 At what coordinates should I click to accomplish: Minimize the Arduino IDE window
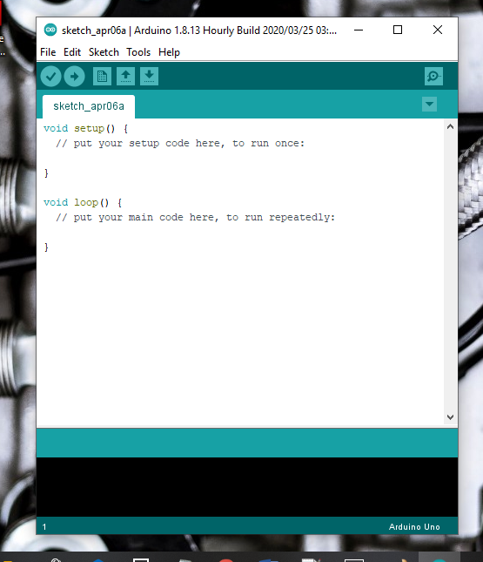pos(359,30)
